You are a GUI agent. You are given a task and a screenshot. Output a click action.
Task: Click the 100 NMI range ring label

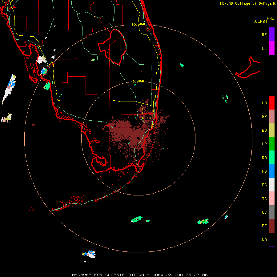pyautogui.click(x=138, y=24)
